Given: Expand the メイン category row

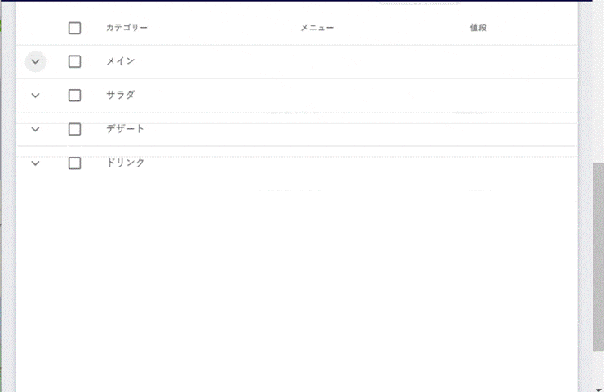Looking at the screenshot, I should (x=35, y=62).
